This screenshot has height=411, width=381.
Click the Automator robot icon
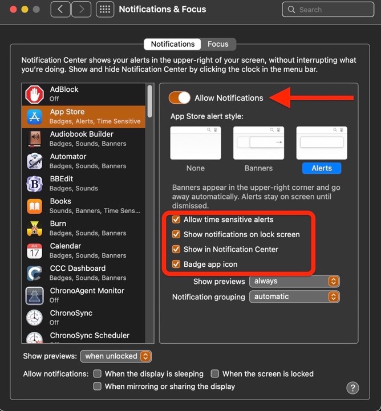click(34, 161)
